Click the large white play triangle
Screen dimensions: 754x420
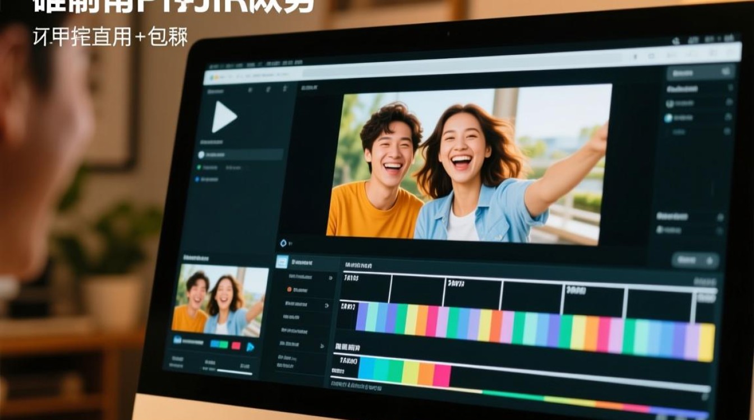(223, 117)
